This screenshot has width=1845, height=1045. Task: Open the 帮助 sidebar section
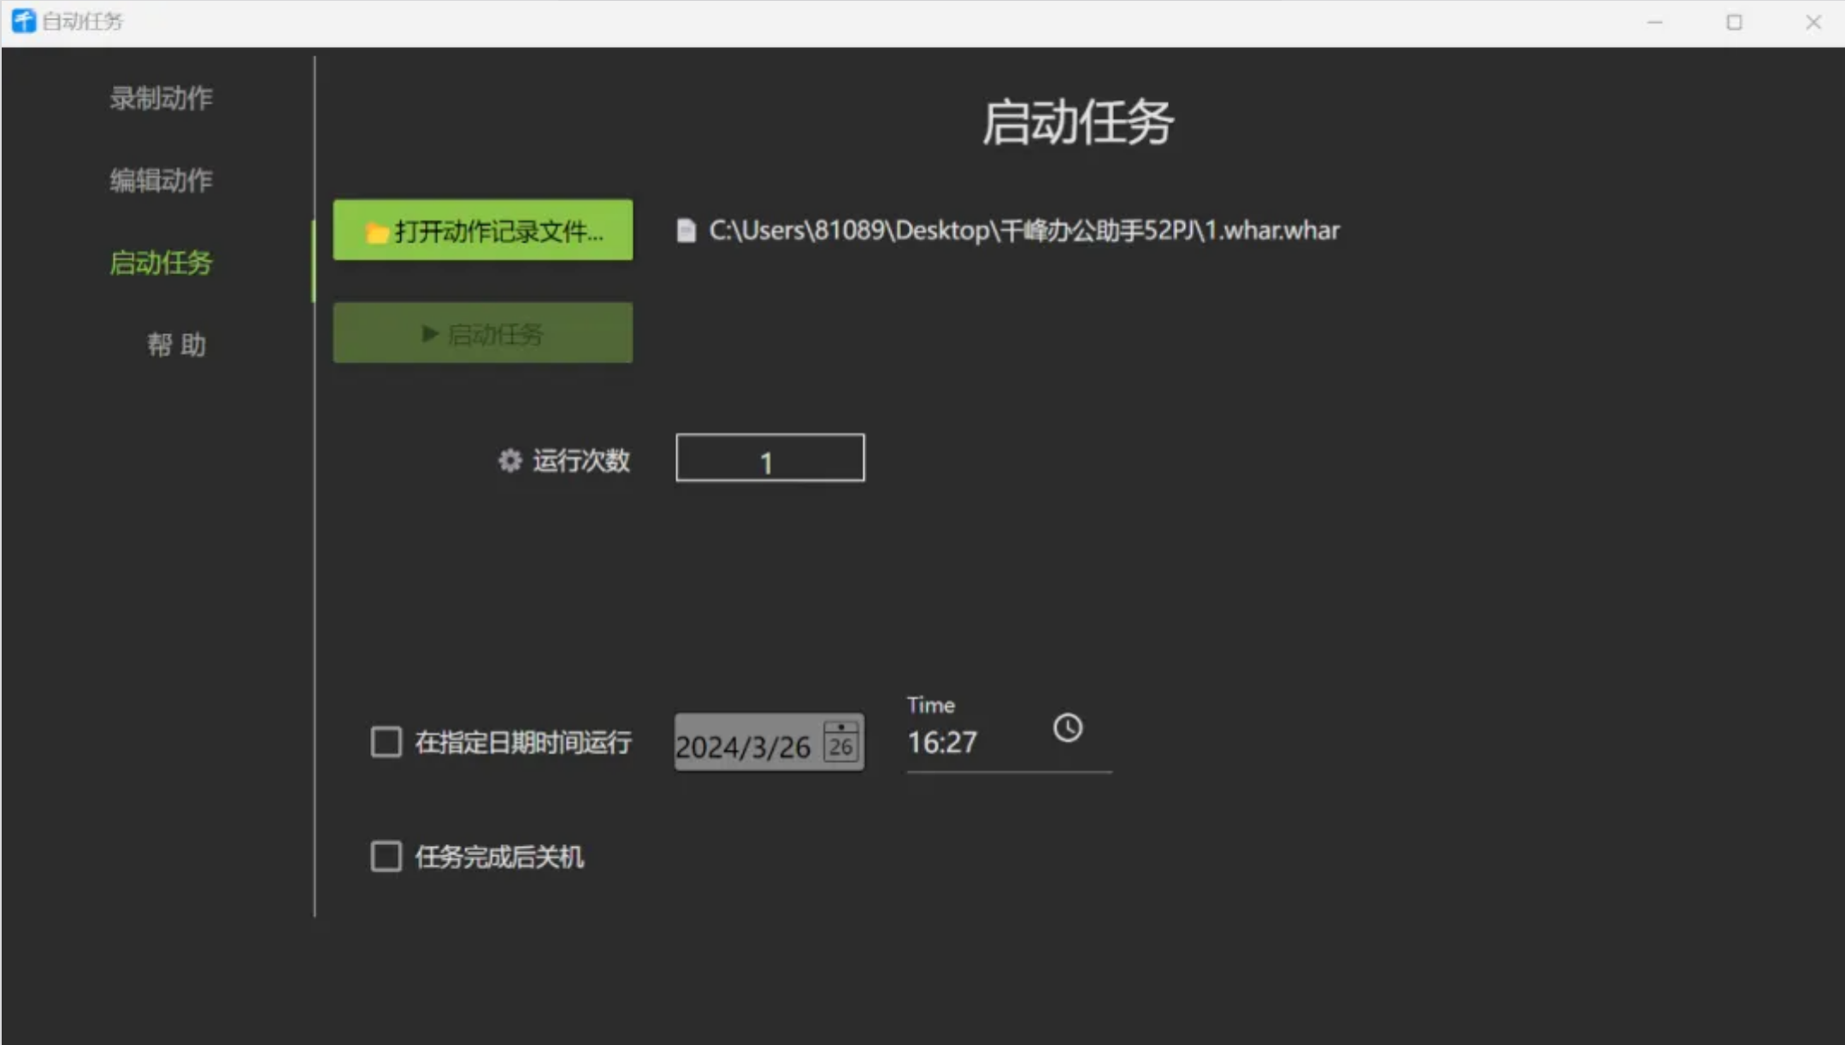point(176,344)
